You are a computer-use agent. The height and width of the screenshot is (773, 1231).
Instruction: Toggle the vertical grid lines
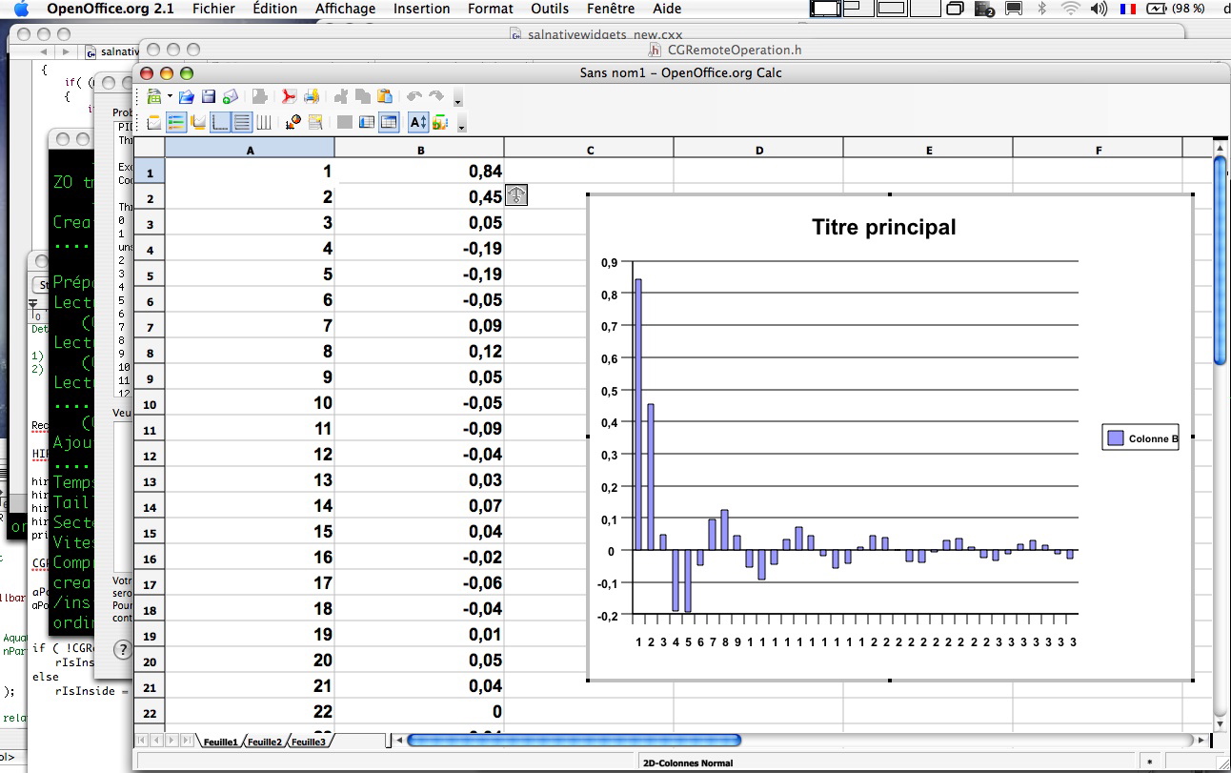264,122
